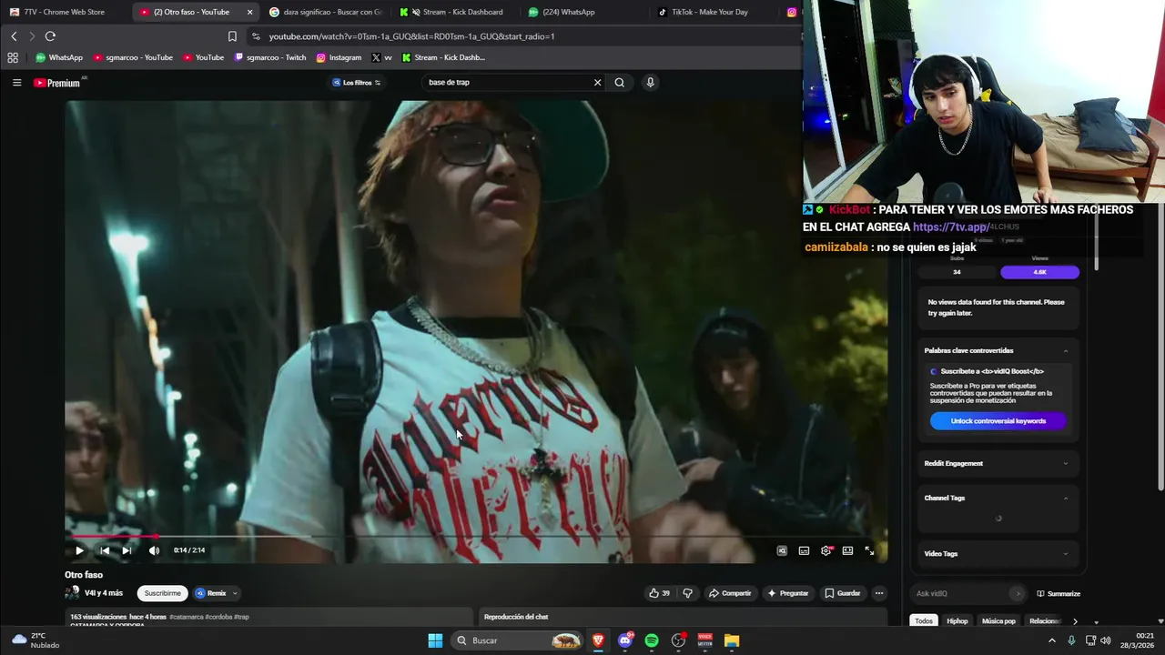This screenshot has width=1165, height=655.
Task: Subscribe with the Suscribirme button
Action: [x=163, y=593]
